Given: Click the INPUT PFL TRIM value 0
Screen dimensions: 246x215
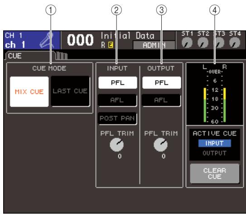Looking at the screenshot, I should coord(120,156).
